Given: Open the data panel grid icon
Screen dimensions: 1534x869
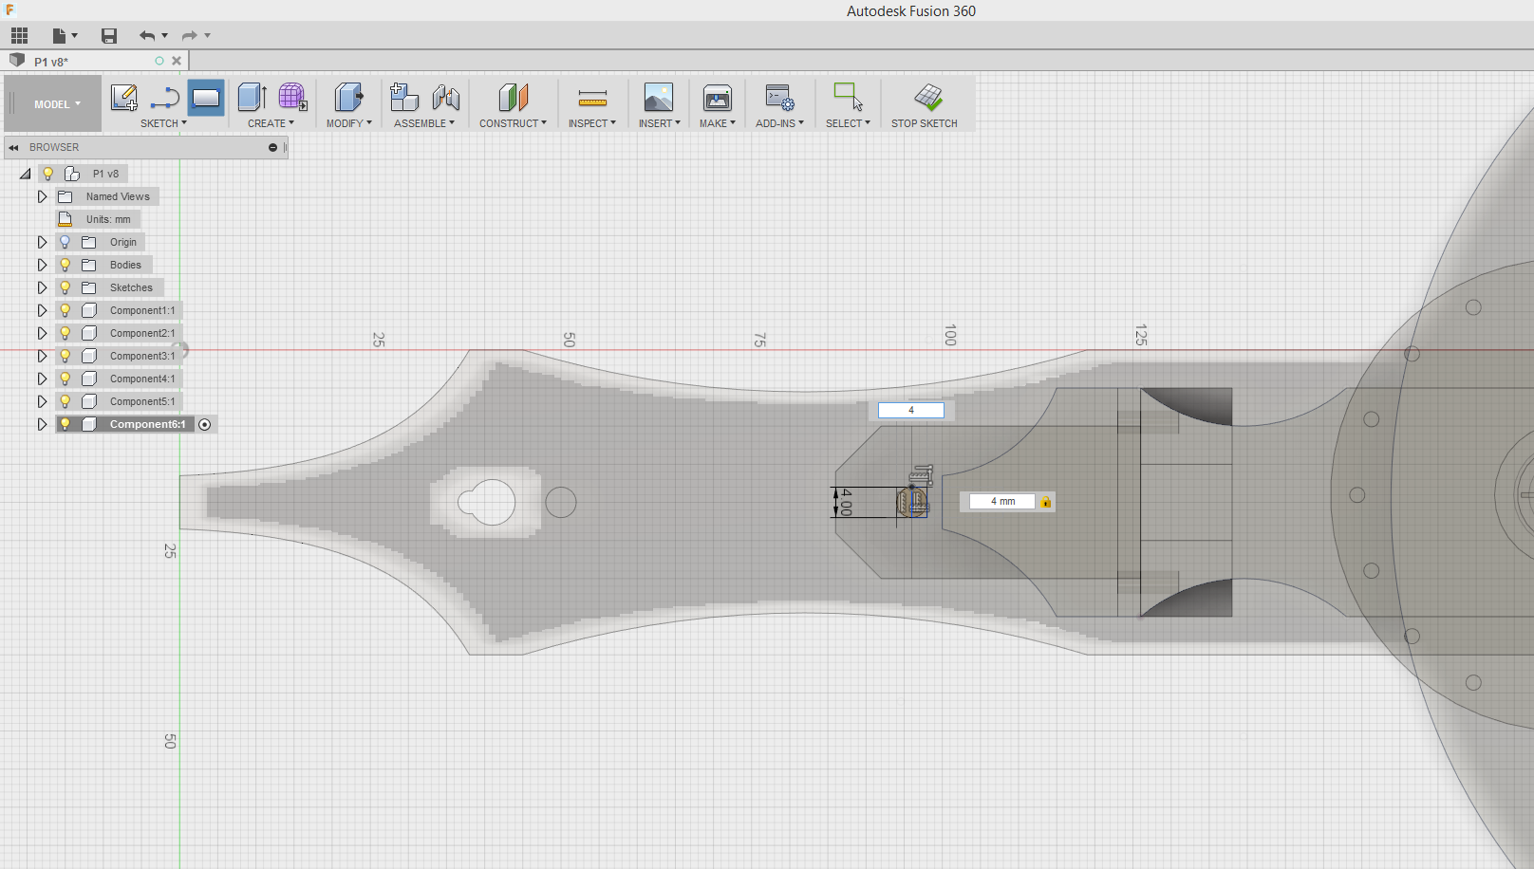Looking at the screenshot, I should (x=20, y=36).
